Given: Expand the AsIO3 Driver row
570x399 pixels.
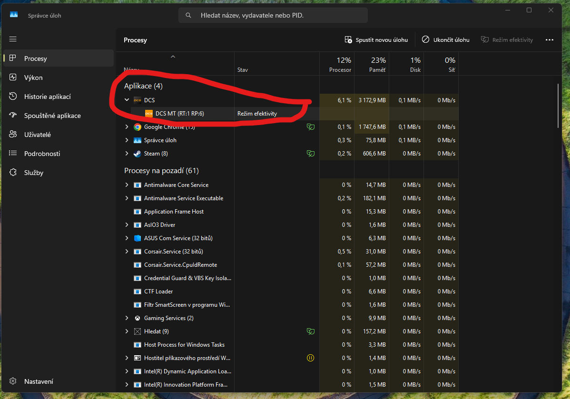Looking at the screenshot, I should tap(127, 225).
